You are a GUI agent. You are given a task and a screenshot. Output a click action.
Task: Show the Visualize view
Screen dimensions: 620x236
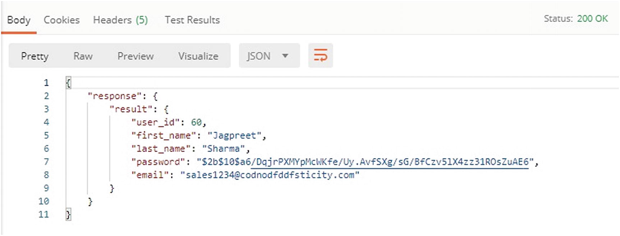(198, 56)
